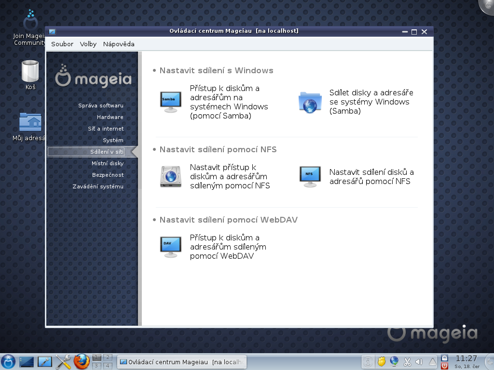
Task: Switch to virtual desktop 2 in pager
Action: [108, 357]
